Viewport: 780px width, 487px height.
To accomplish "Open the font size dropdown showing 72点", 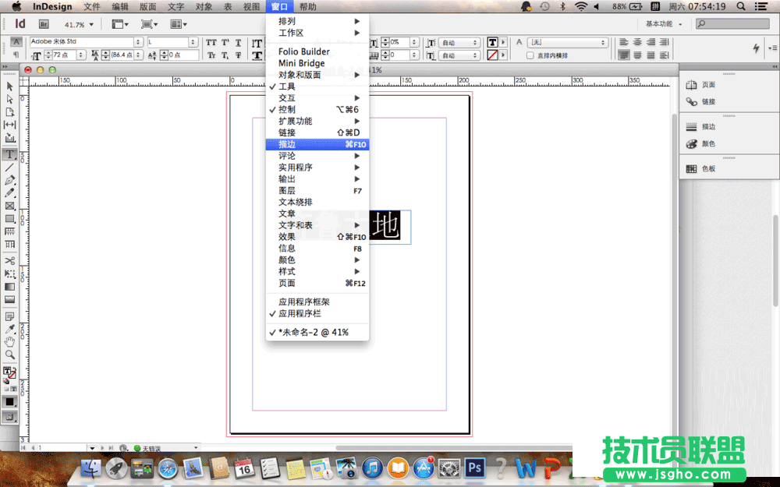I will (x=69, y=55).
